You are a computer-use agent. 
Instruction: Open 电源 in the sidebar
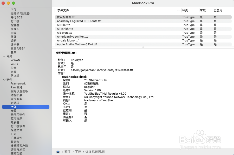click(14, 33)
